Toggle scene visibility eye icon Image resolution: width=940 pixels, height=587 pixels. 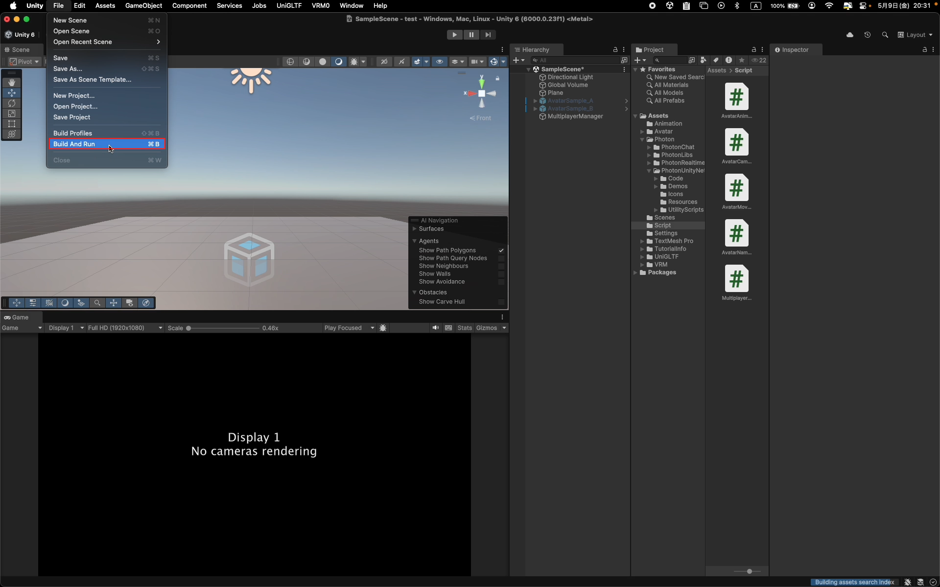click(x=440, y=62)
